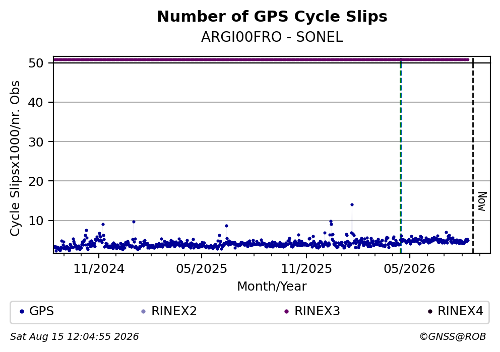Screen dimensions: 500x352
Task: Click the ARGI00FRO - SONEL subtitle
Action: [272, 37]
